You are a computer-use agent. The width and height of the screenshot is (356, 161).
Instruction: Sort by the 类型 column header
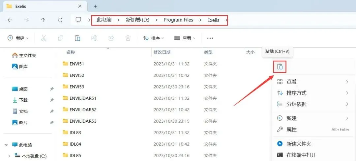pyautogui.click(x=208, y=52)
